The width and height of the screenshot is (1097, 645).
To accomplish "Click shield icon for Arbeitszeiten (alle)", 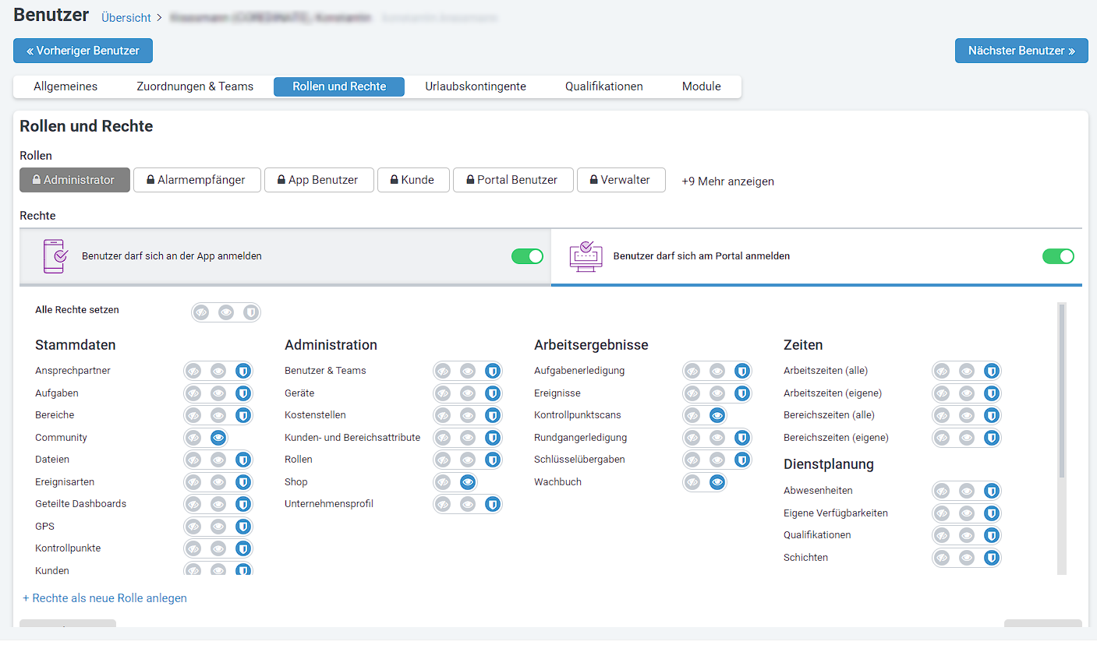I will pyautogui.click(x=991, y=371).
